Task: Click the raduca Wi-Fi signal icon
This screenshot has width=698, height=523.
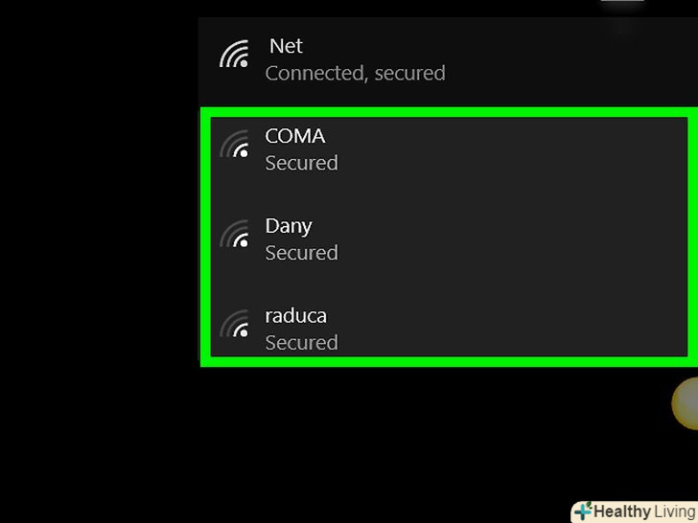Action: 234,324
